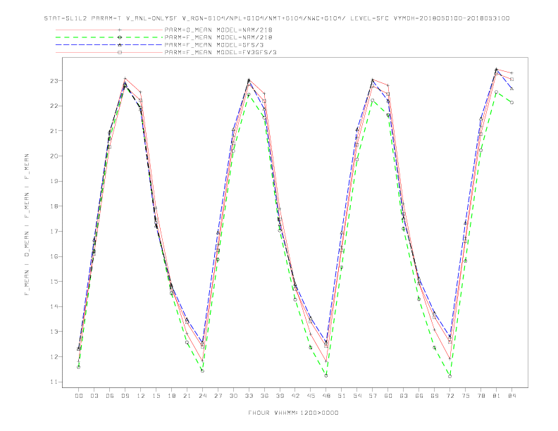Click x-axis tick label 66

[x=419, y=396]
